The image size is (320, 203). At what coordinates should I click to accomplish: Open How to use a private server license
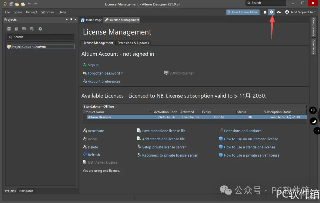pyautogui.click(x=252, y=155)
